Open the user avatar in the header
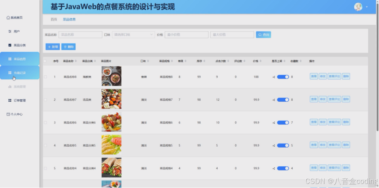Image resolution: width=379 pixels, height=188 pixels. 358,7
